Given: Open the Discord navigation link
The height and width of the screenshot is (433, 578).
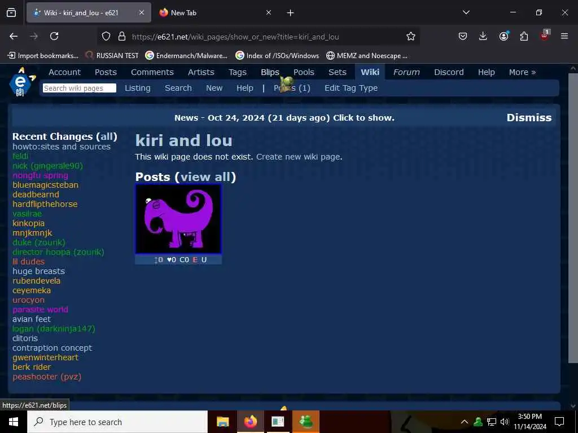Looking at the screenshot, I should point(449,72).
